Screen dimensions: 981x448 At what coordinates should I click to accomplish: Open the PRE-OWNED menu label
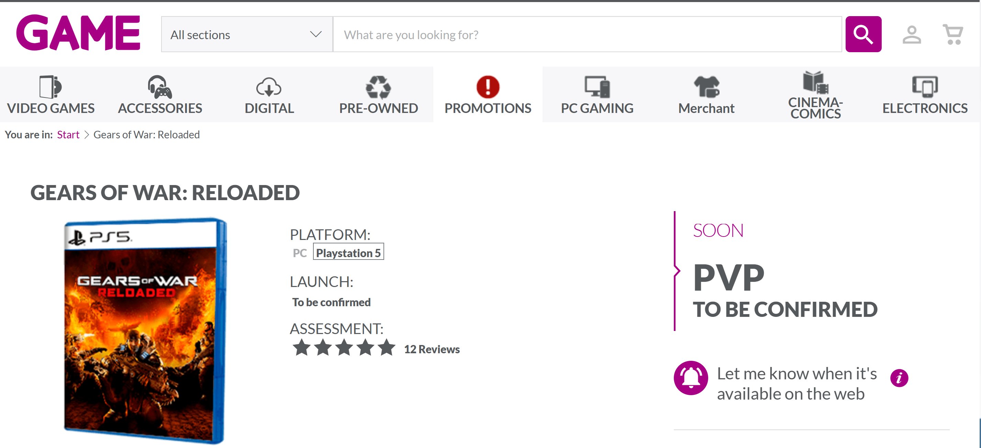pos(379,108)
